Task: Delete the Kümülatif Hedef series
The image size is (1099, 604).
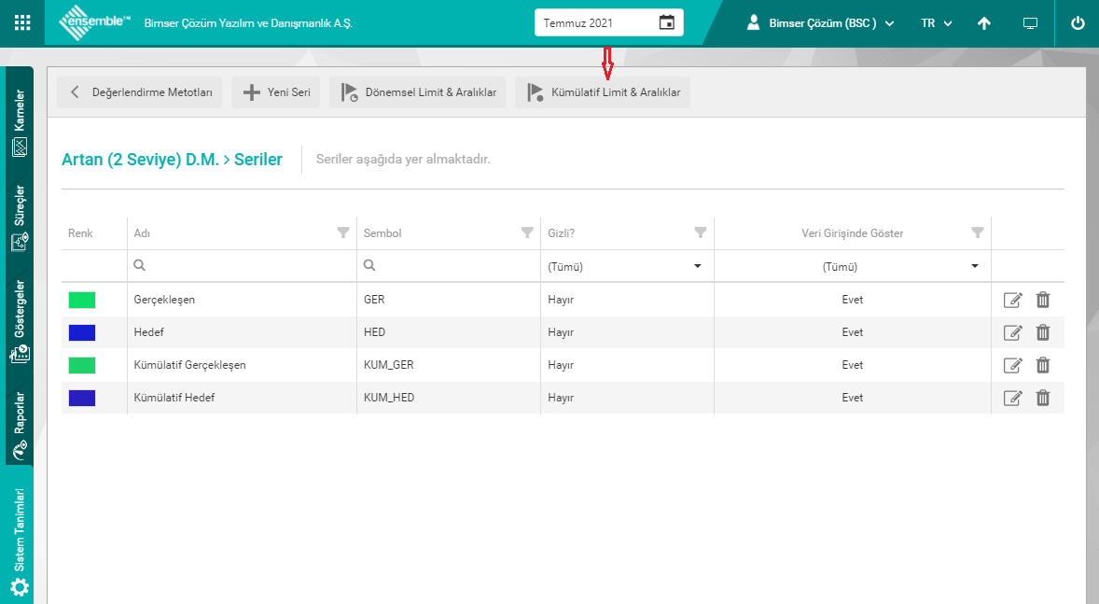Action: [x=1043, y=398]
